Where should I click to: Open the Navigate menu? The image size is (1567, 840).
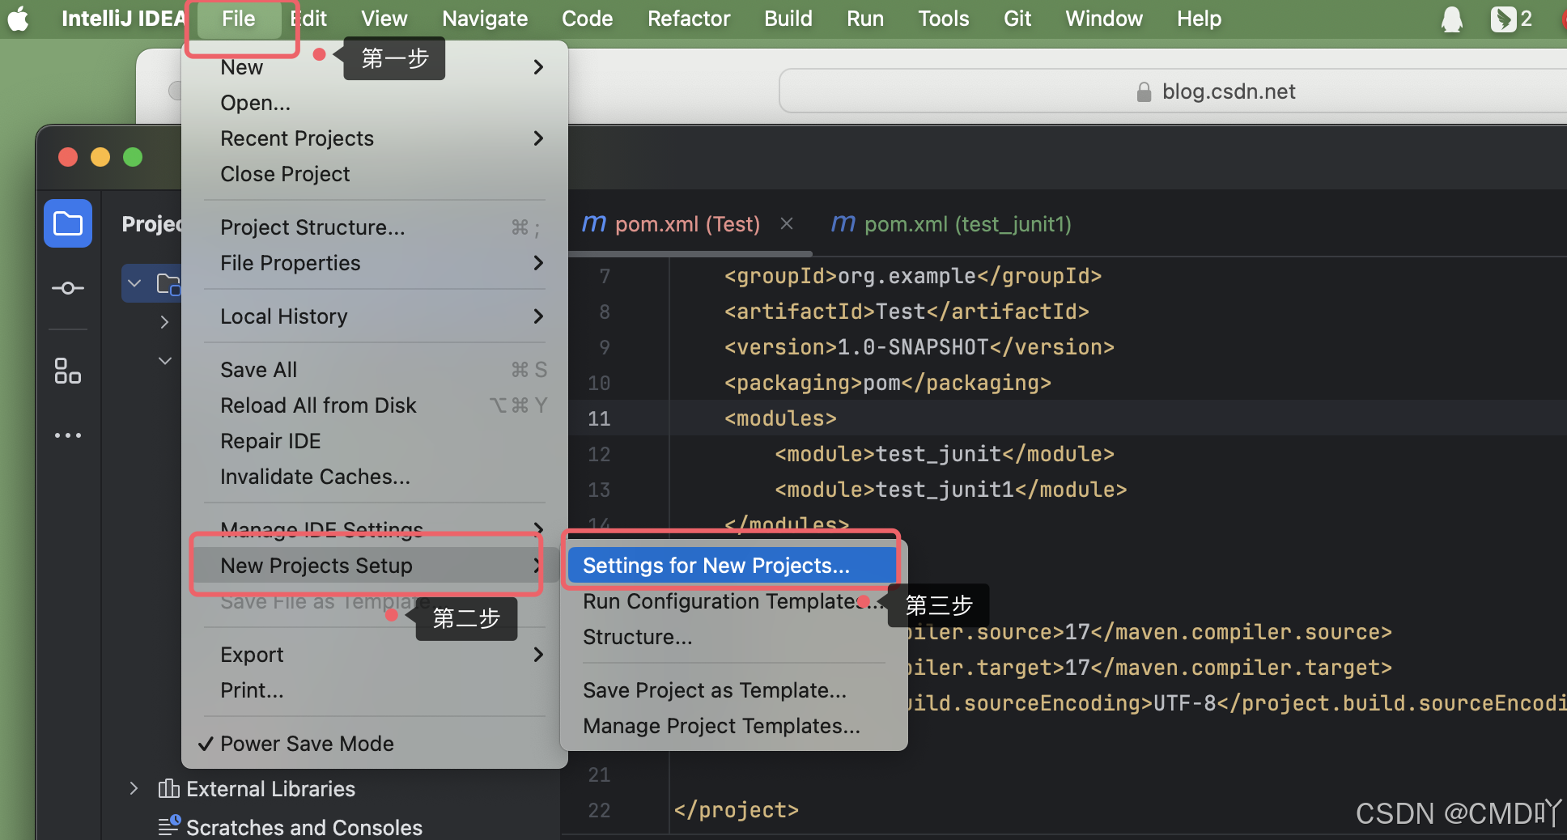tap(485, 19)
